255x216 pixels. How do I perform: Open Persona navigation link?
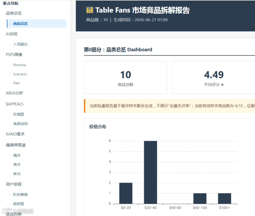point(19,65)
